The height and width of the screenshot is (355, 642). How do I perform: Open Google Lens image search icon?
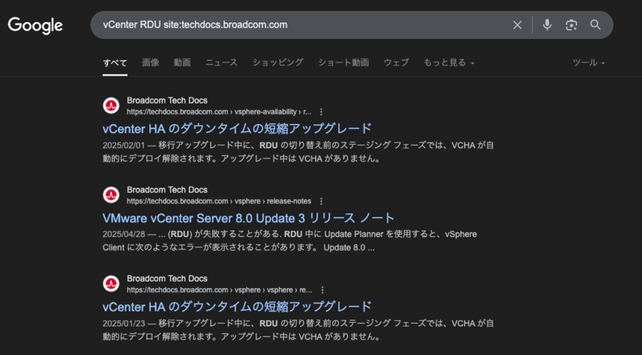pyautogui.click(x=571, y=25)
